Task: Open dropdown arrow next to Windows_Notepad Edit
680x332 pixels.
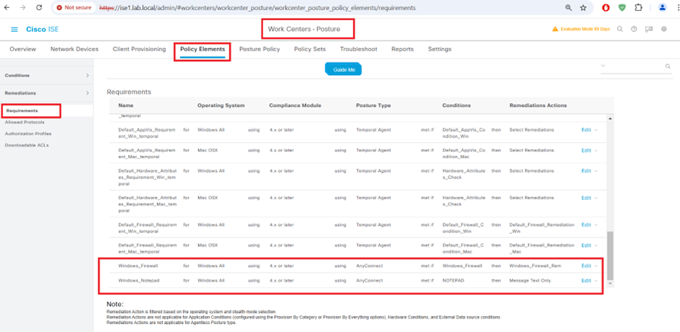Action: tap(596, 281)
